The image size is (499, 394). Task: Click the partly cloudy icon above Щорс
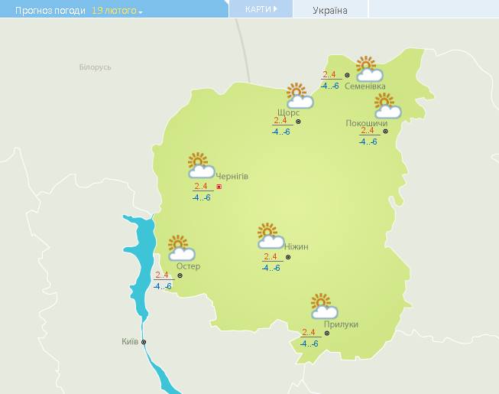tap(300, 96)
